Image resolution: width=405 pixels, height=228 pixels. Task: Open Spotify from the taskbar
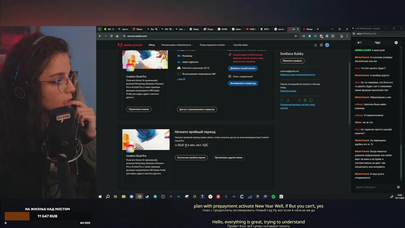point(273,197)
